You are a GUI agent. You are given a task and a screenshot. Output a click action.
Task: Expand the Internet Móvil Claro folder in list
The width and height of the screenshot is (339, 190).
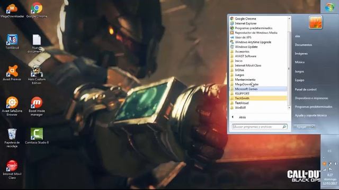258,65
